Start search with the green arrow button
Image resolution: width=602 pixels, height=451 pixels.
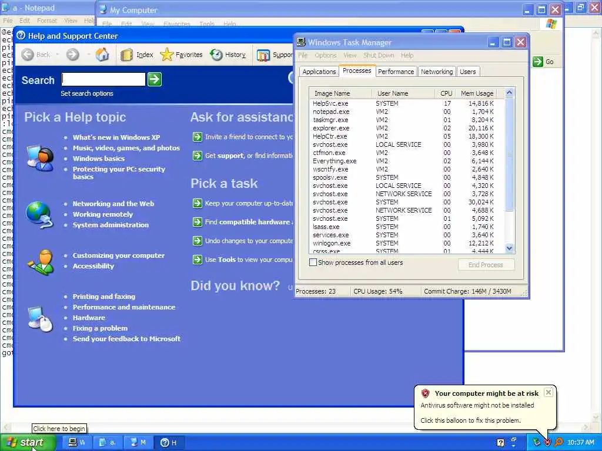[x=155, y=79]
